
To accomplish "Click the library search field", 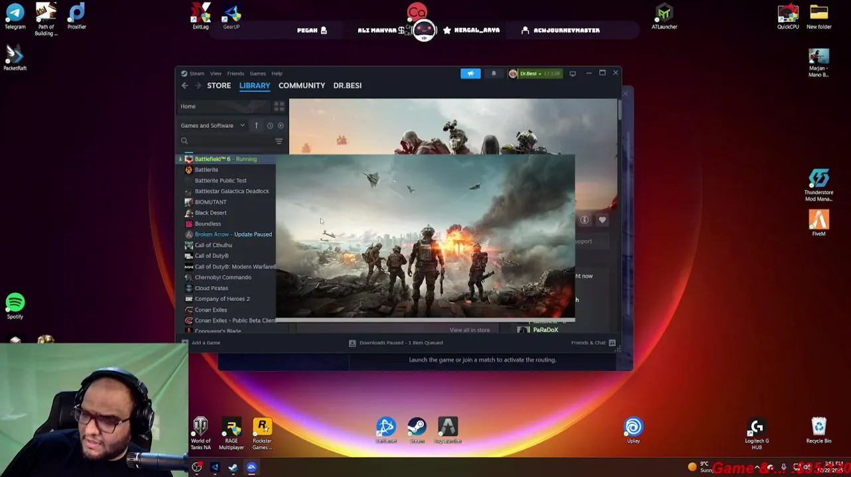I will (226, 141).
